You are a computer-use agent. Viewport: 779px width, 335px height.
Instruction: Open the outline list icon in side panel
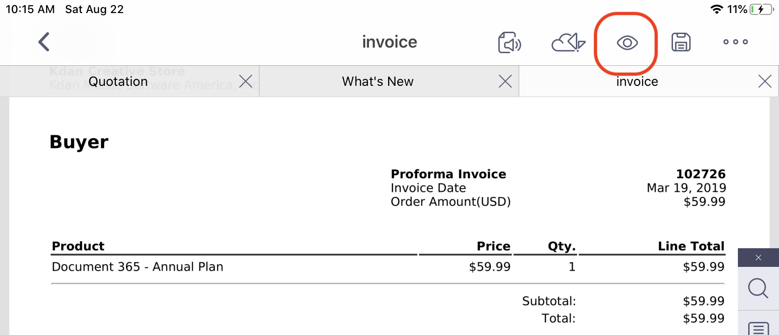[x=758, y=328]
